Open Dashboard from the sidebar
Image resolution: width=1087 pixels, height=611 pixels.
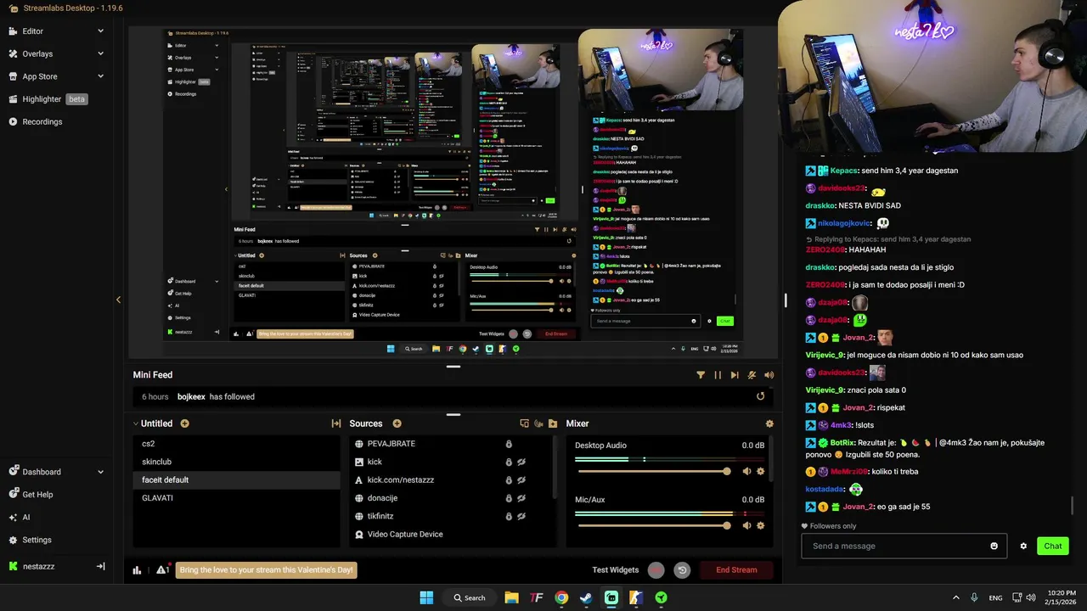pyautogui.click(x=41, y=472)
